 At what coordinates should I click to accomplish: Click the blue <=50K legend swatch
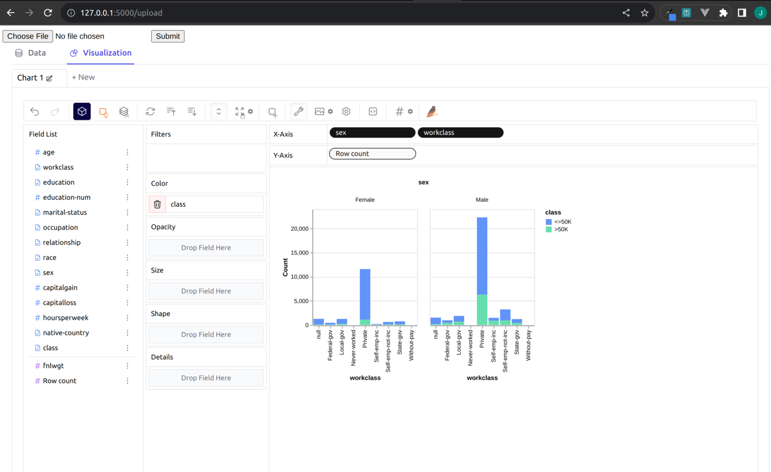click(x=549, y=222)
